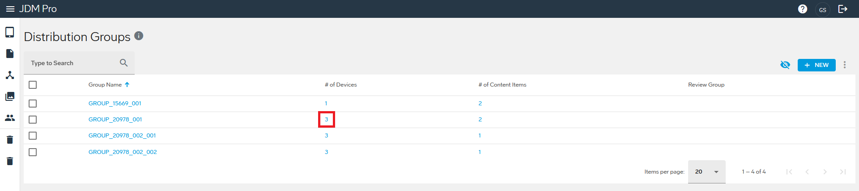This screenshot has height=191, width=859.
Task: Click the 1 – 4 of 4 range label
Action: click(x=754, y=172)
